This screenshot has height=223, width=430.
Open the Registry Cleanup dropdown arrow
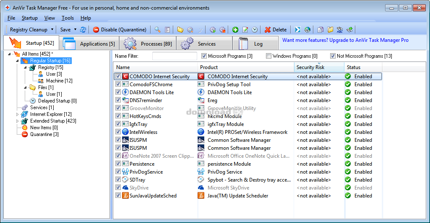[52, 30]
